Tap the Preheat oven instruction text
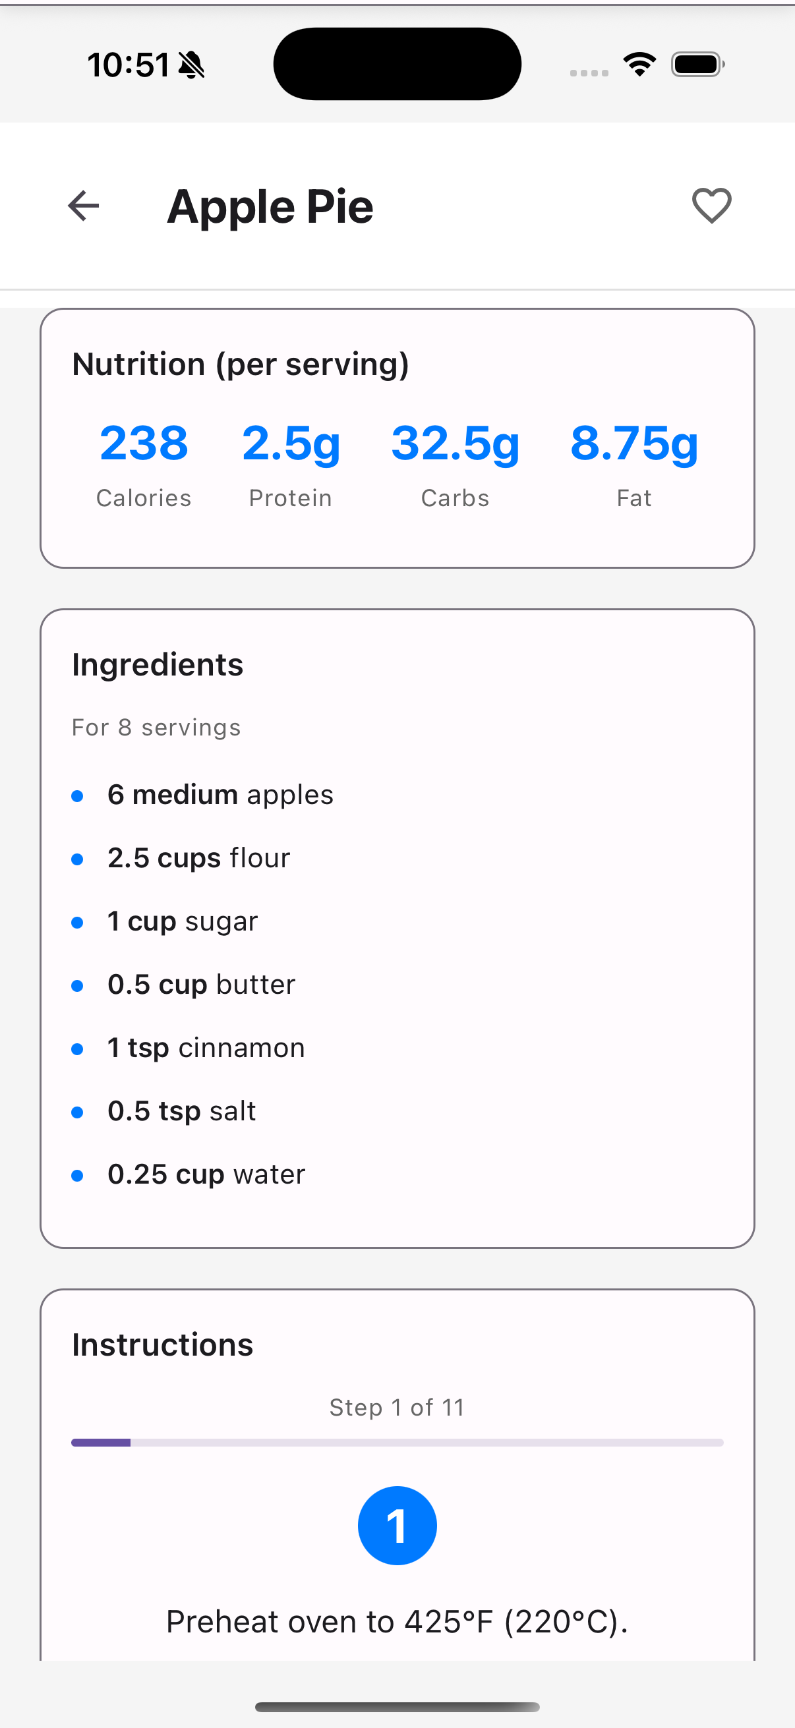795x1728 pixels. tap(397, 1622)
